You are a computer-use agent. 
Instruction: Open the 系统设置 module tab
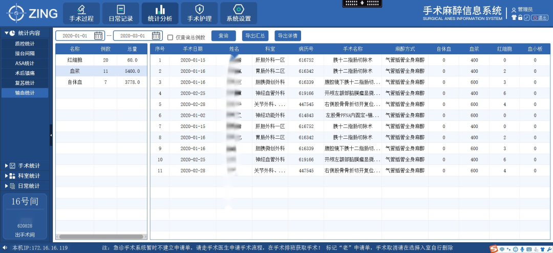point(239,13)
